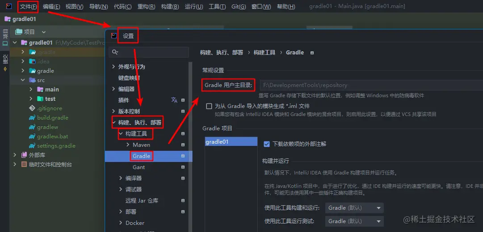Open the 重构(R) menu
Viewport: 483px width, 232px height.
[x=146, y=6]
